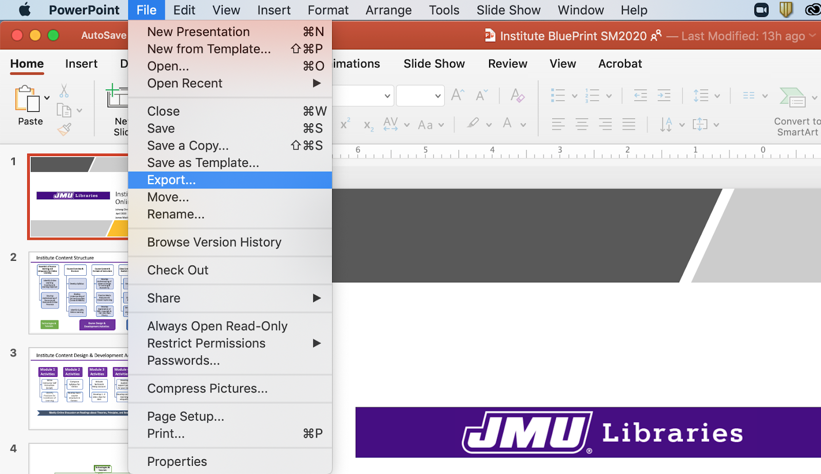Click the Copy icon
Screen dimensions: 821x474
tap(64, 110)
